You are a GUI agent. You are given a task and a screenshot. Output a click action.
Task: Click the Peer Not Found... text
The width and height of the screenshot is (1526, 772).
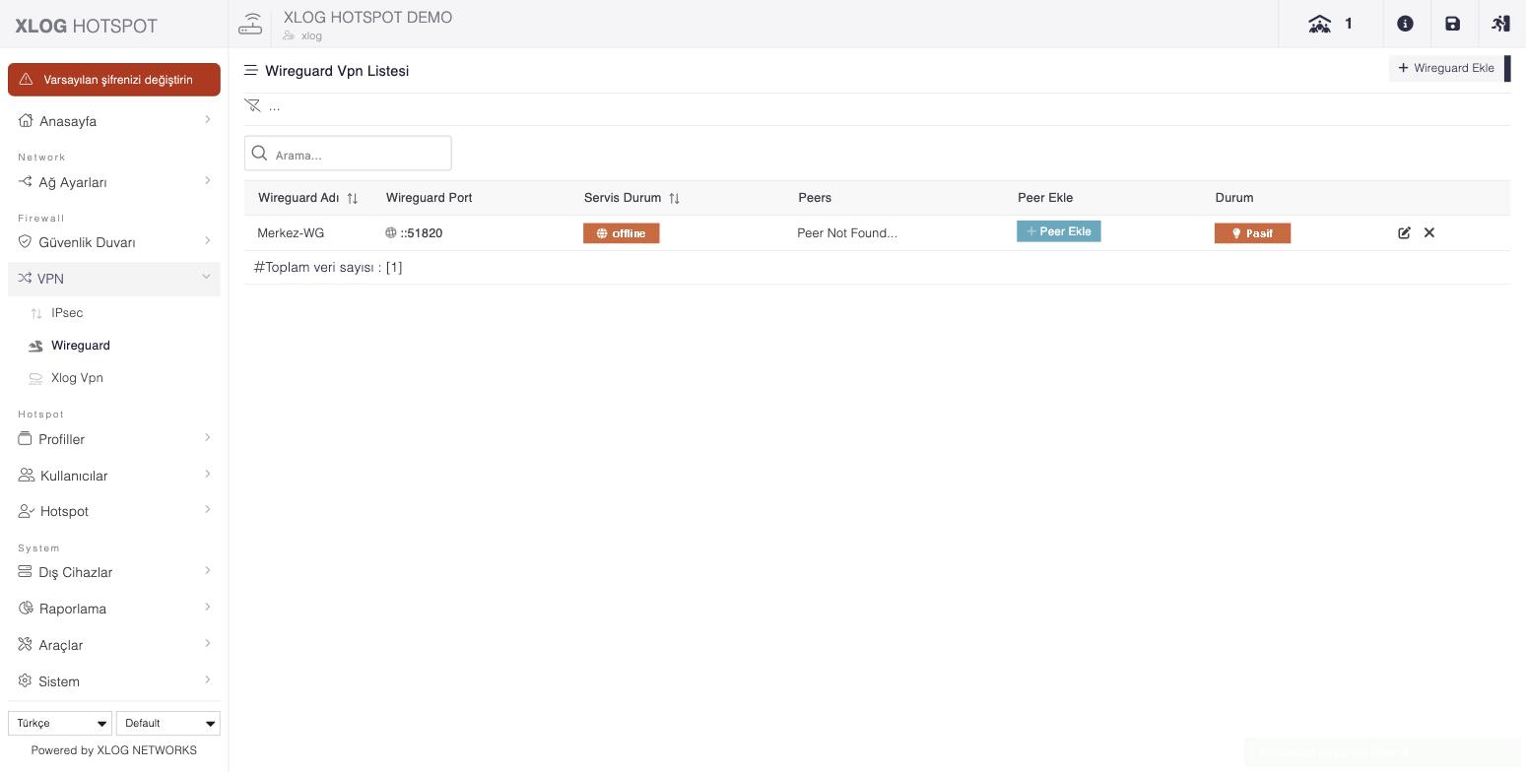847,233
